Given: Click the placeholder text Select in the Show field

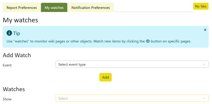Looking at the screenshot, I should click(63, 98).
